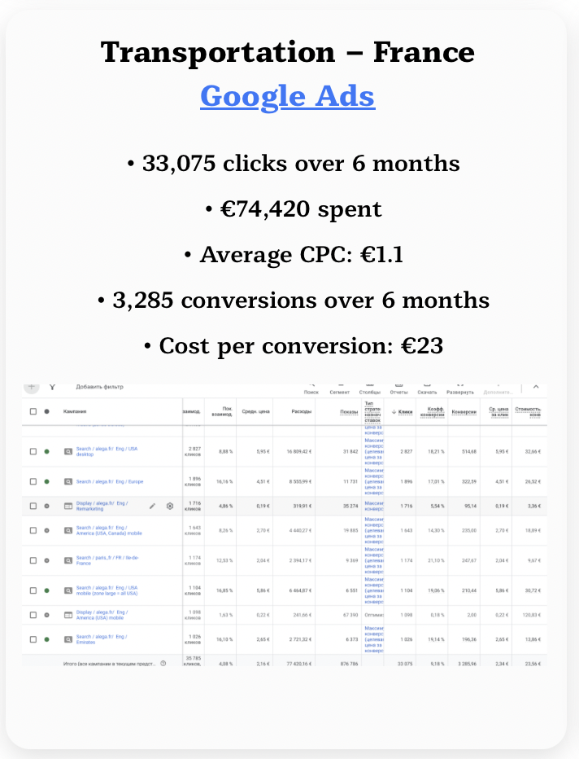Click the Добавить фильтр filter field
The height and width of the screenshot is (759, 579).
point(99,387)
